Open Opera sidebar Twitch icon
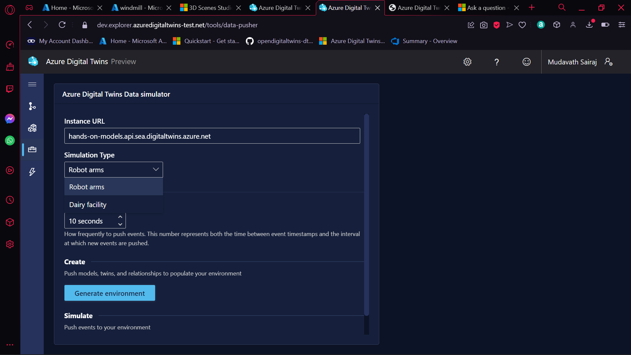Viewport: 631px width, 355px height. [10, 89]
